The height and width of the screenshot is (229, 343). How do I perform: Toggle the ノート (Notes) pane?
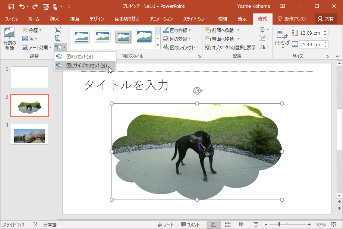click(166, 225)
